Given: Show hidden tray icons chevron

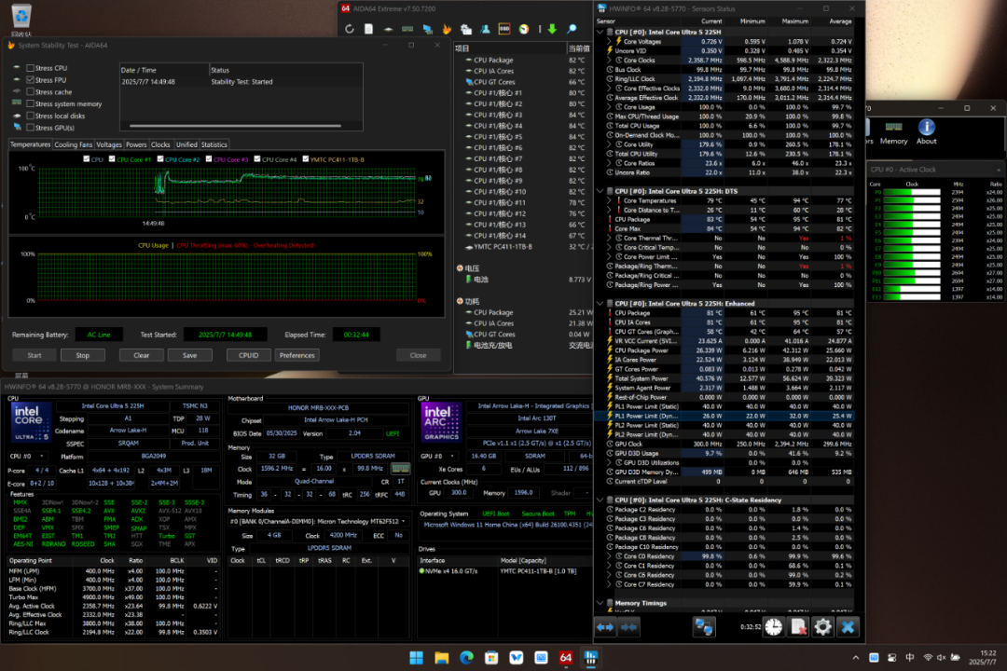Looking at the screenshot, I should pyautogui.click(x=855, y=658).
